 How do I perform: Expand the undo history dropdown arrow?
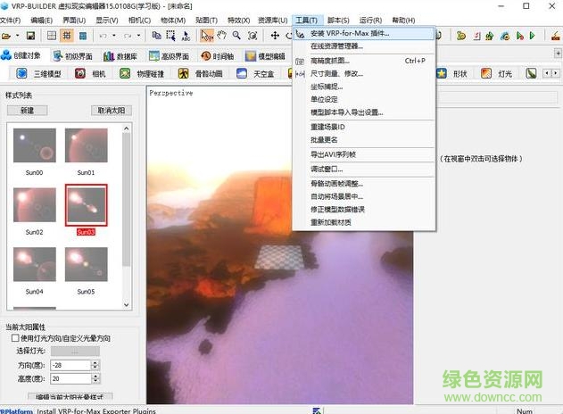click(114, 36)
